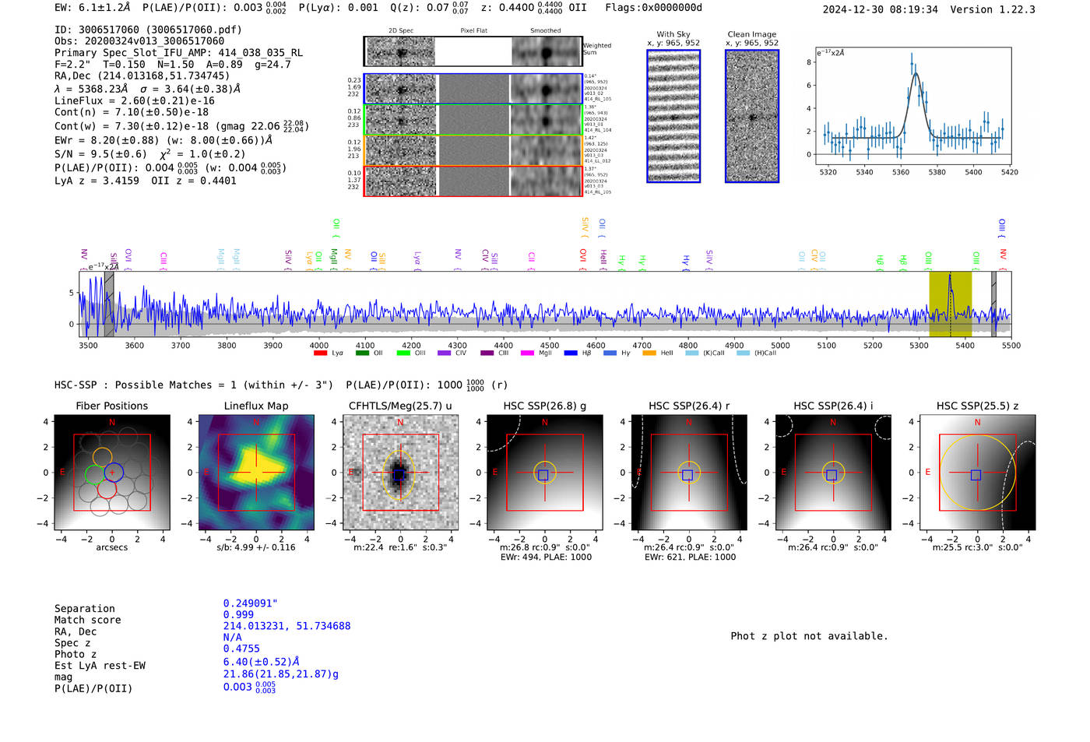Click the yellow highlighted region in the spectrum

tap(950, 304)
